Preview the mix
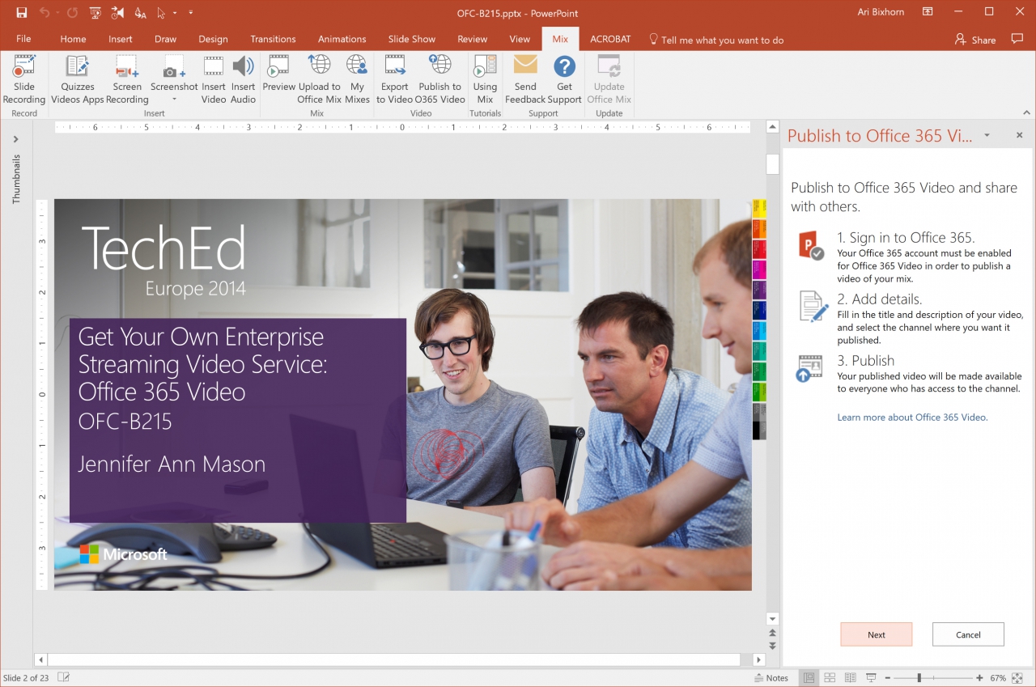The width and height of the screenshot is (1036, 687). [x=279, y=74]
